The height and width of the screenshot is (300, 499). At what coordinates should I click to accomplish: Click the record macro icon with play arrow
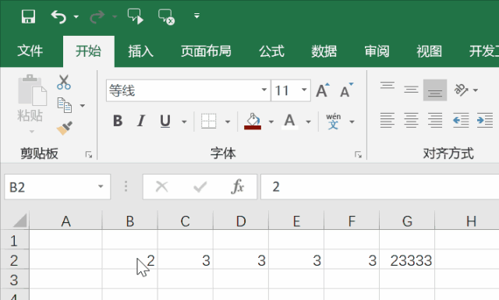pyautogui.click(x=136, y=16)
